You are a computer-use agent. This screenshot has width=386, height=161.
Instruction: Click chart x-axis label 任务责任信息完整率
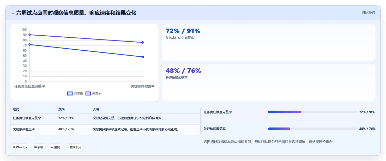pos(29,86)
